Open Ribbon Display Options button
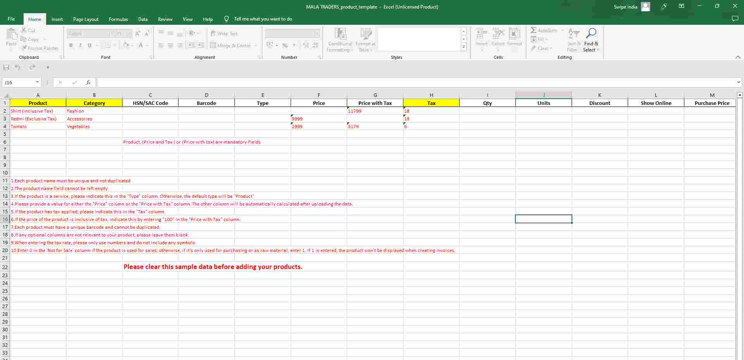The image size is (744, 360). pos(681,6)
